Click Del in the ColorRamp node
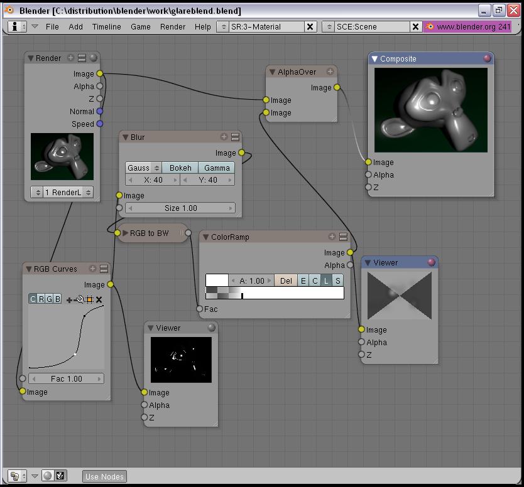 pyautogui.click(x=286, y=281)
